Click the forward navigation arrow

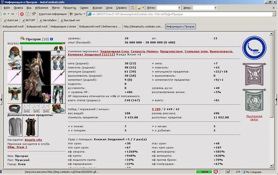13,14
